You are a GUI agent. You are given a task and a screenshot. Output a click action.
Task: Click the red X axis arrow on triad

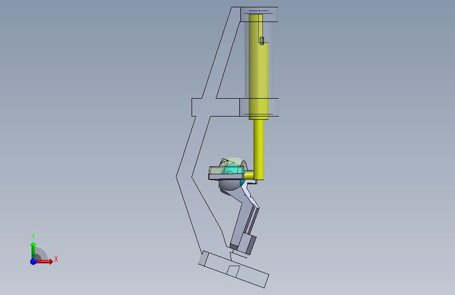44,261
